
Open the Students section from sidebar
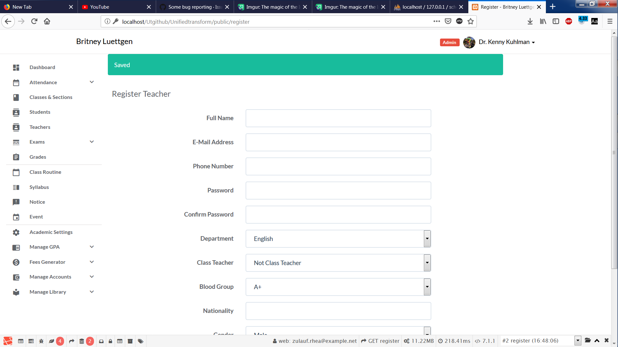[x=40, y=112]
